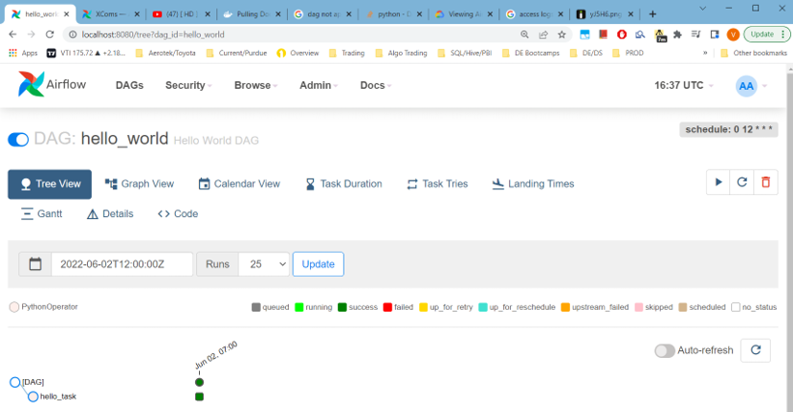Open Browse dropdown menu

point(256,85)
